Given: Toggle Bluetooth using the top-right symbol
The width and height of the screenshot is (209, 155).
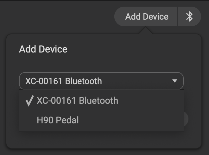Looking at the screenshot, I should (189, 16).
